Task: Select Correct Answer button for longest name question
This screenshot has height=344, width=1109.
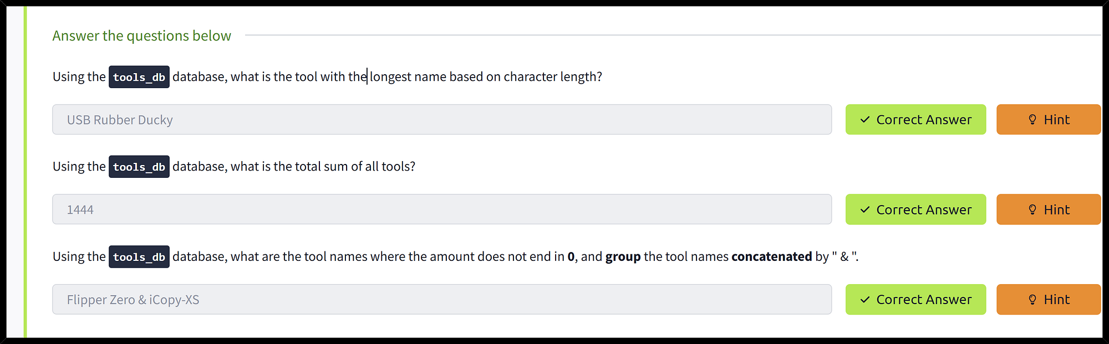Action: click(915, 120)
